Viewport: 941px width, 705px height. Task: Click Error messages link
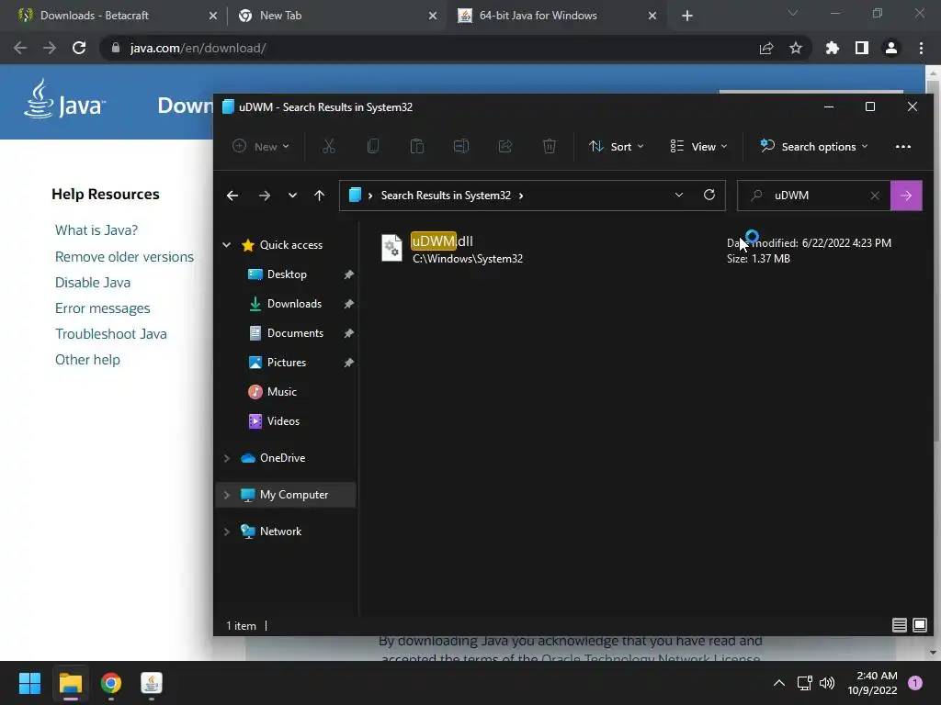[103, 308]
